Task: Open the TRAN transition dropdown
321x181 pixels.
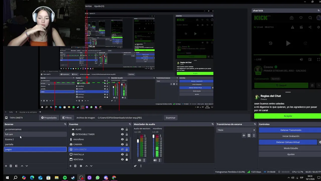Action: pyautogui.click(x=236, y=130)
